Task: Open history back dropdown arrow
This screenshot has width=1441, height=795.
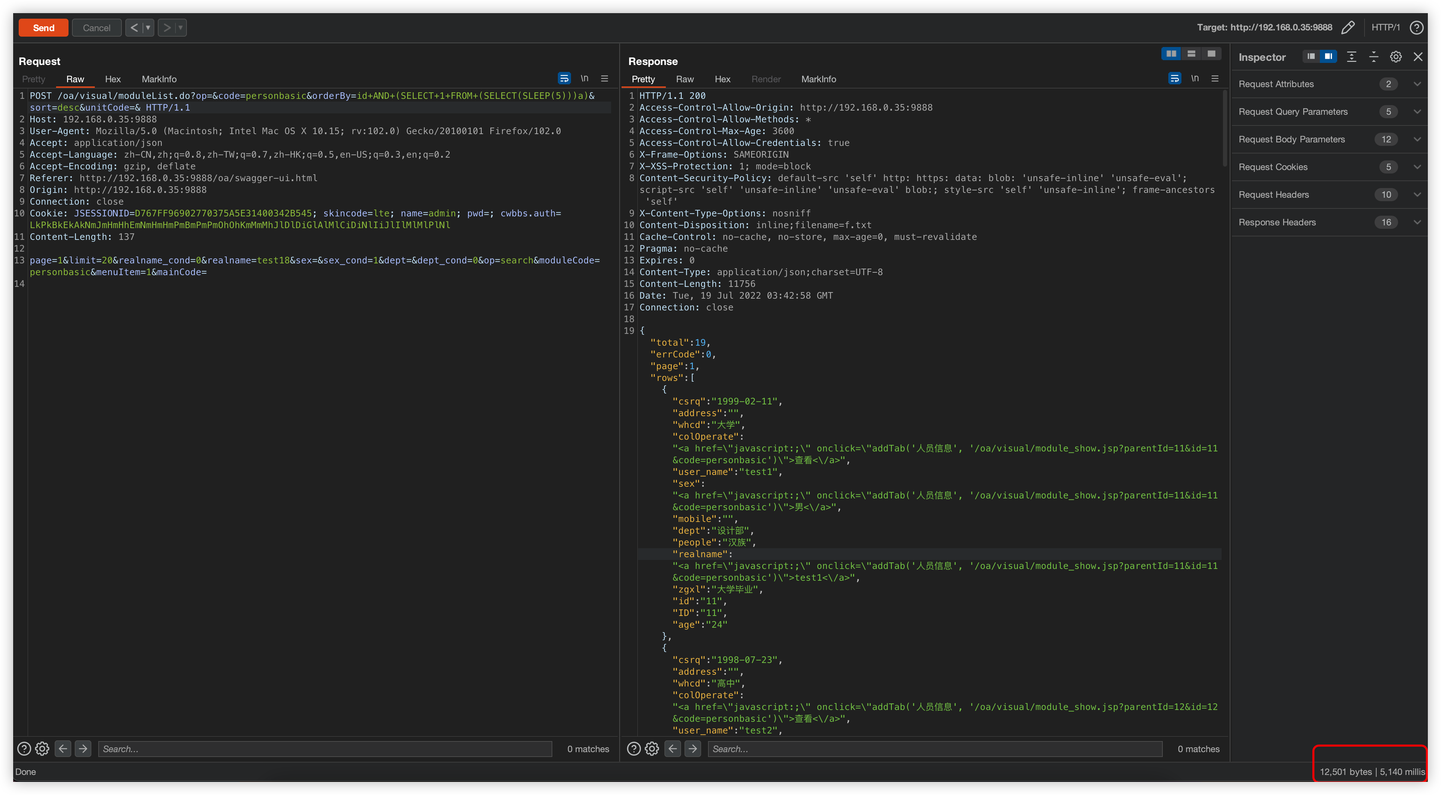Action: coord(148,27)
